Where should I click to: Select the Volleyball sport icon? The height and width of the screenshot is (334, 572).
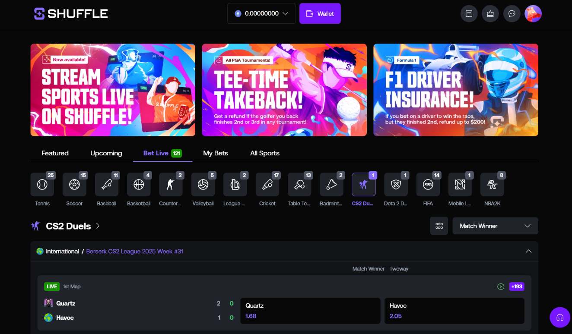pyautogui.click(x=203, y=185)
